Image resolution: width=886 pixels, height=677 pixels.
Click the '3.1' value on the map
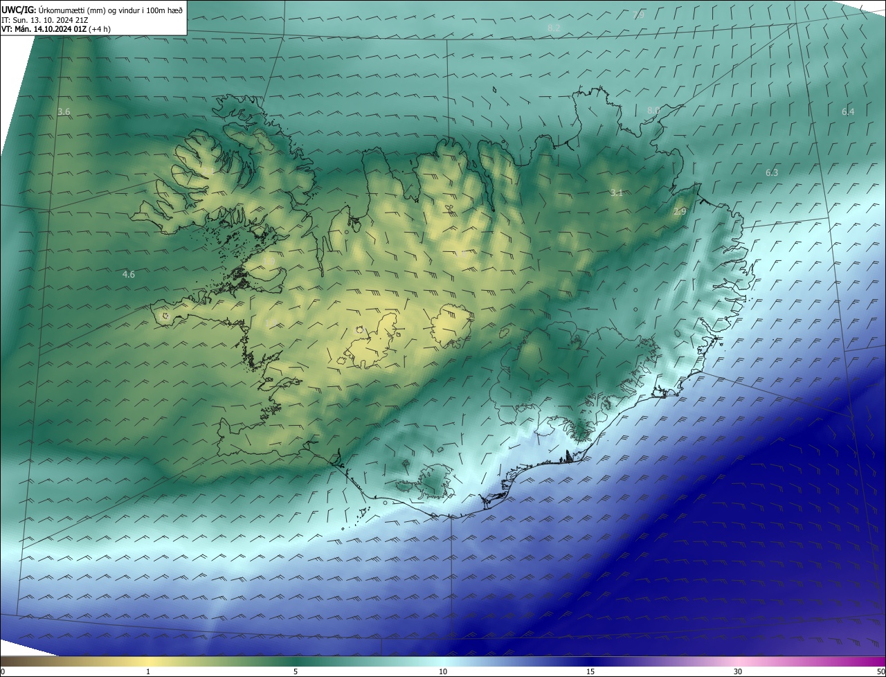click(616, 192)
